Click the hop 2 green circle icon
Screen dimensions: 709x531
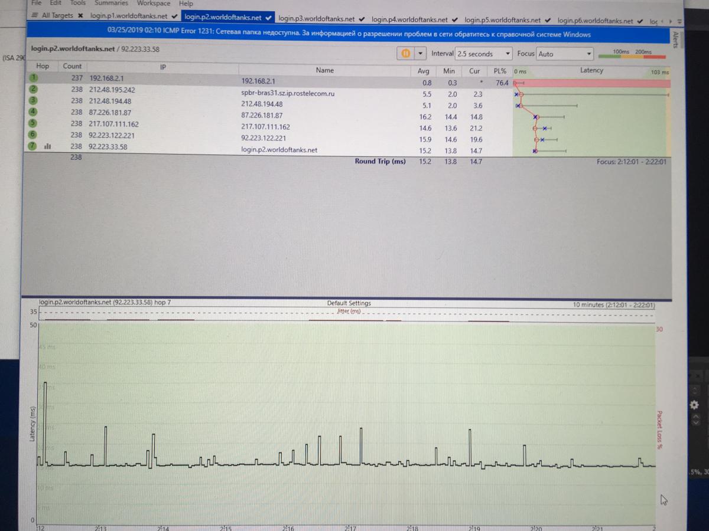click(33, 89)
